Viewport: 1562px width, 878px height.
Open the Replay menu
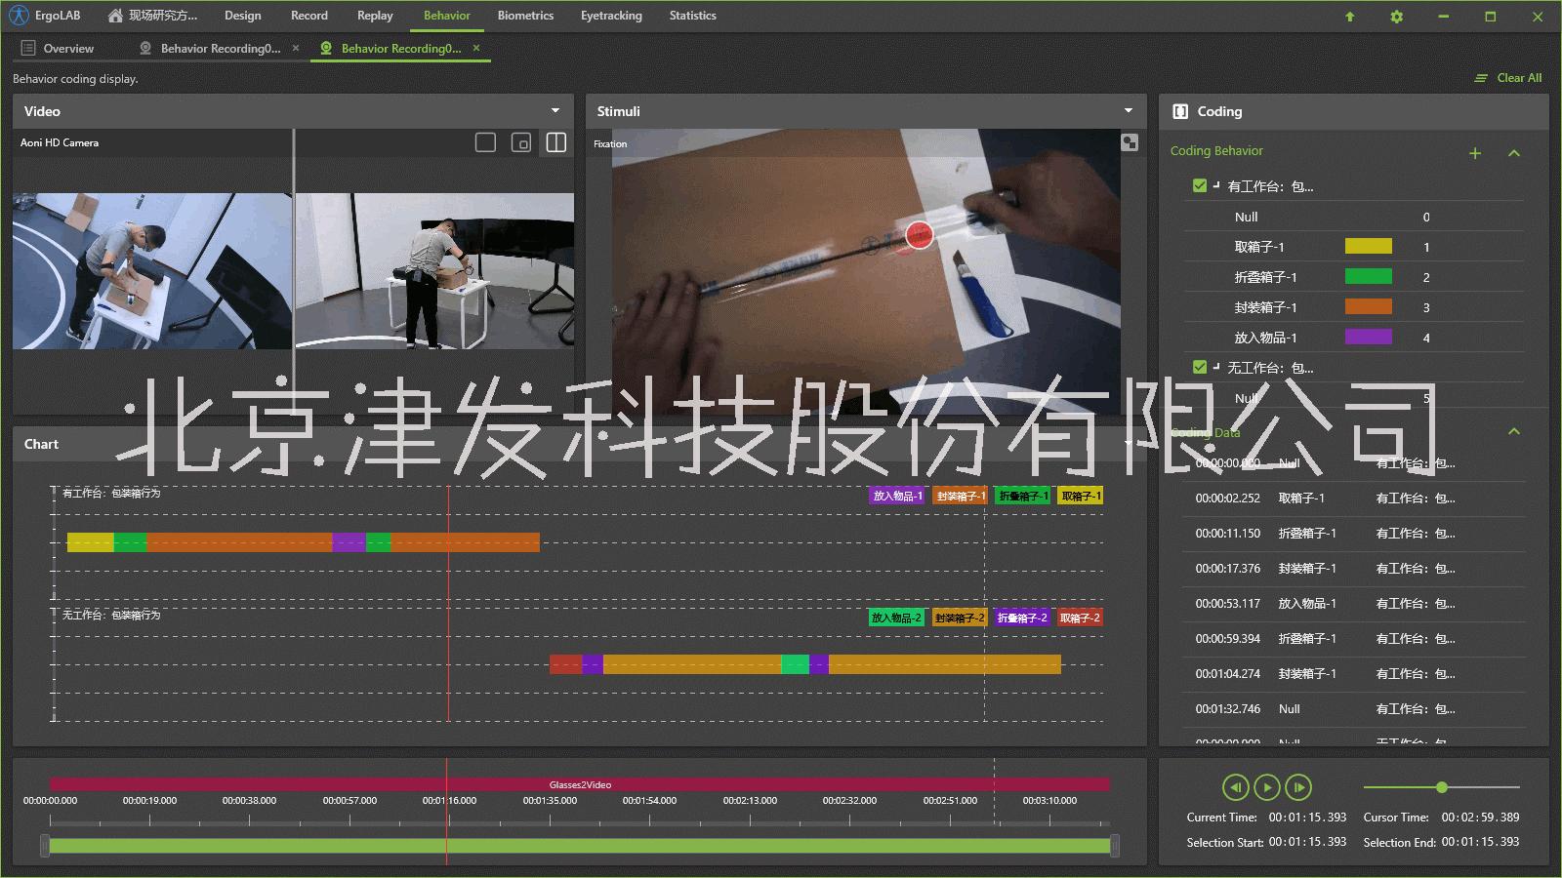(375, 16)
